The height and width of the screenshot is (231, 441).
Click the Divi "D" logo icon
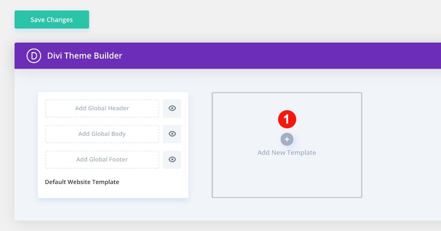34,56
